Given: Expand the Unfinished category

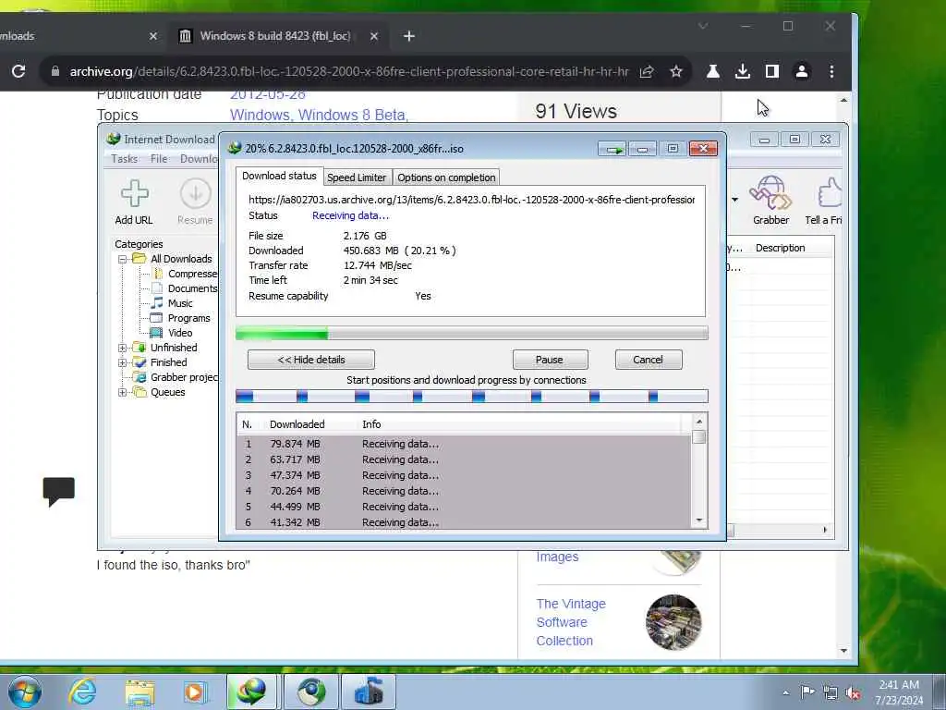Looking at the screenshot, I should click(123, 348).
